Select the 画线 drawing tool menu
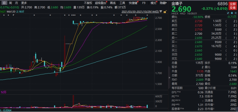238x112 pixels. click(113, 3)
